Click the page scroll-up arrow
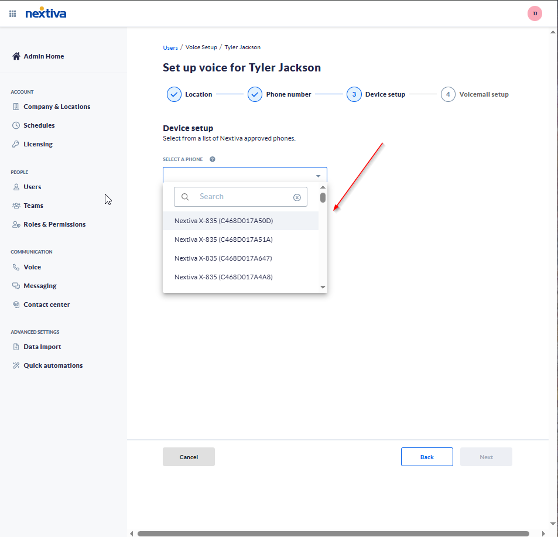The image size is (558, 537). pos(553,32)
